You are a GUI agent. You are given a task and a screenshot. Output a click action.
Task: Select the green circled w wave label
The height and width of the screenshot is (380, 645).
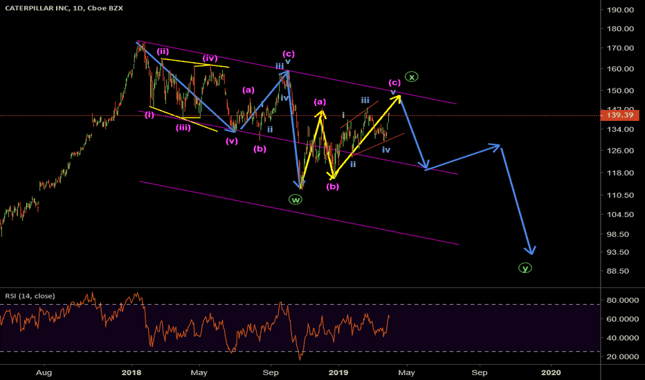[295, 200]
